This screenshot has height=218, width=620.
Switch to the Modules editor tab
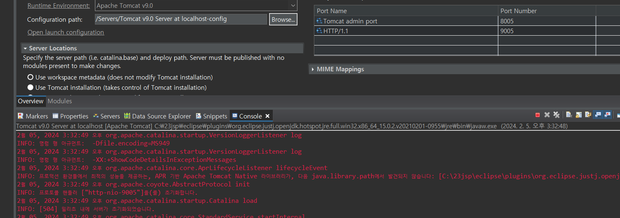coord(60,101)
